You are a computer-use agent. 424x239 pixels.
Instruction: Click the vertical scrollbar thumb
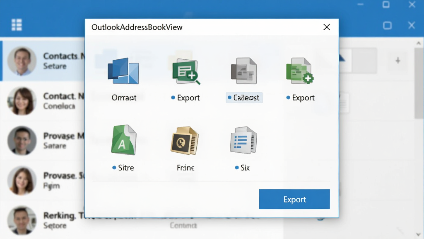(419, 83)
